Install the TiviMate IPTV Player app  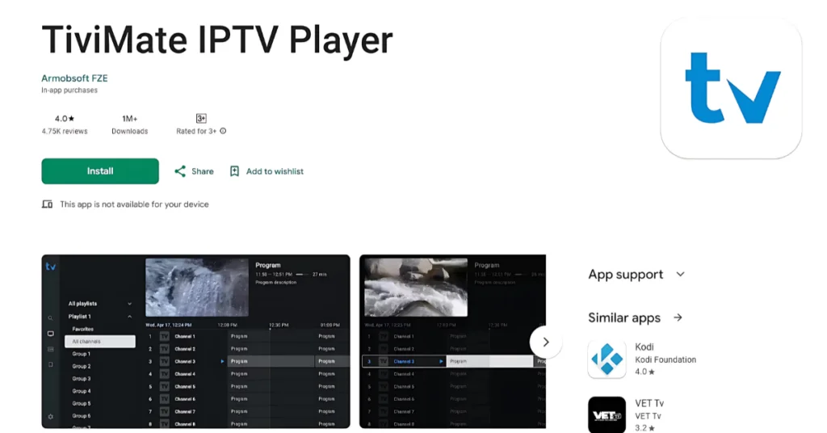[x=100, y=171]
